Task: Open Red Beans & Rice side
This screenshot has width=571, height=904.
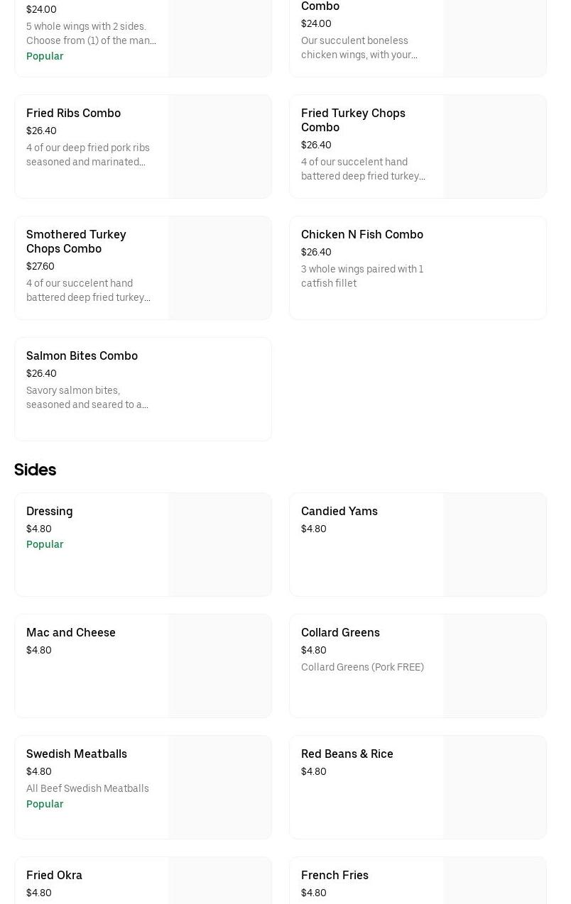Action: pos(347,754)
